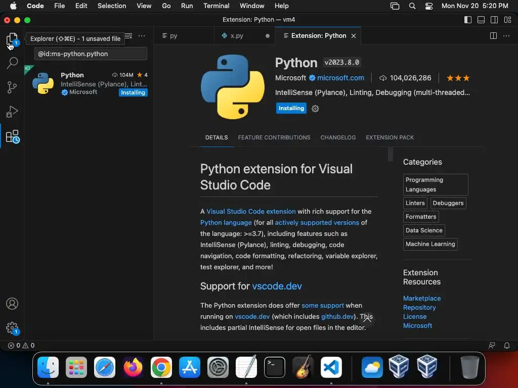Open extensions sidebar more actions ellipsis
518x388 pixels.
(142, 36)
